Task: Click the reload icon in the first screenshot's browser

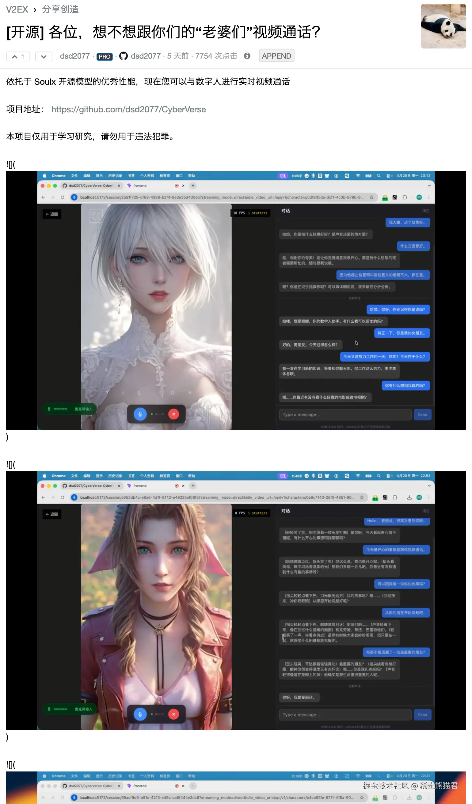Action: tap(63, 197)
